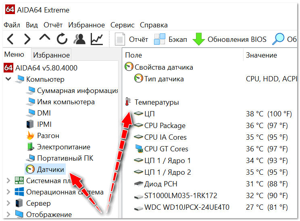Click the gauge icon next to Датчики
The width and height of the screenshot is (300, 221).
click(x=30, y=169)
